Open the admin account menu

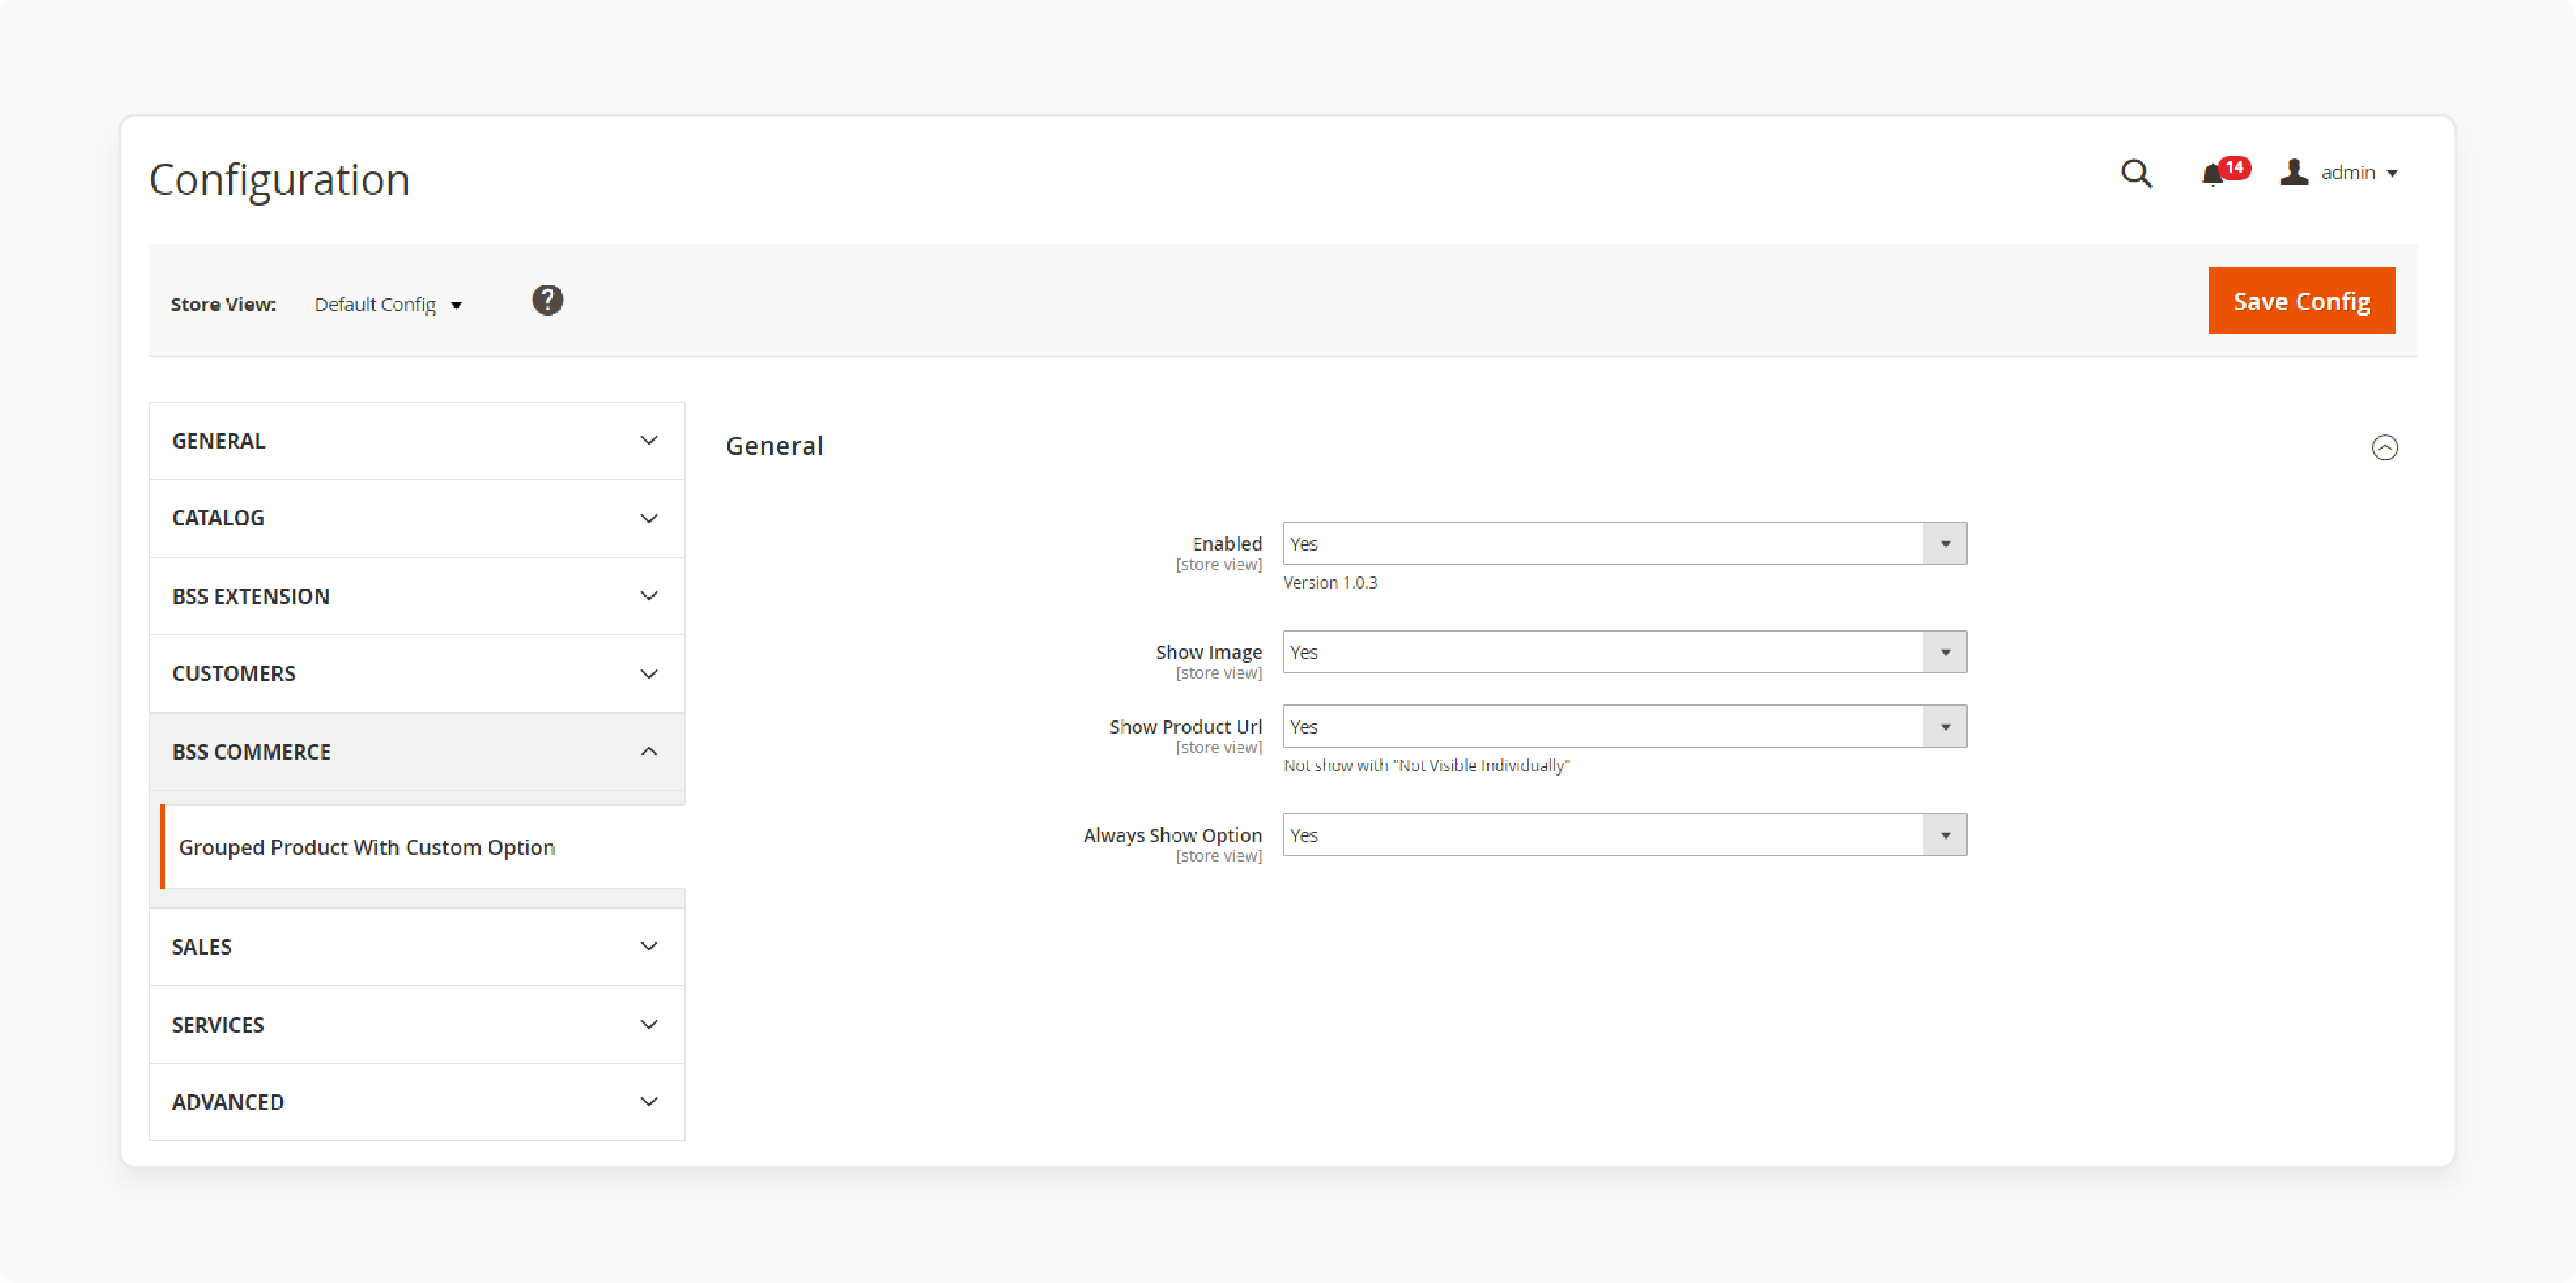click(2339, 173)
